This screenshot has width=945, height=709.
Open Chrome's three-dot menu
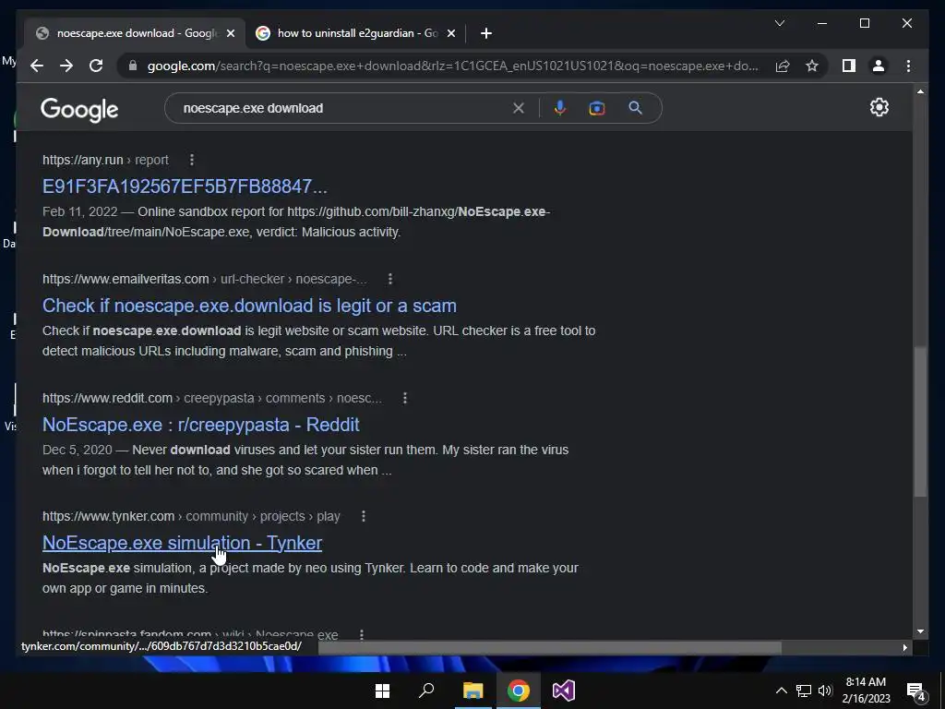pyautogui.click(x=908, y=66)
